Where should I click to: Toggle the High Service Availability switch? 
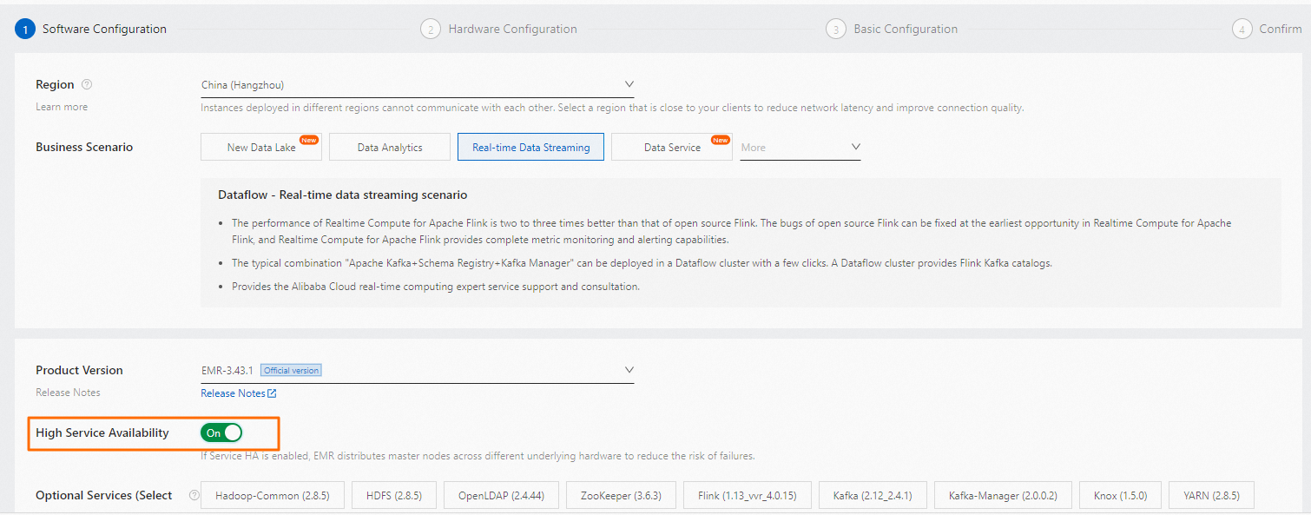click(x=221, y=432)
